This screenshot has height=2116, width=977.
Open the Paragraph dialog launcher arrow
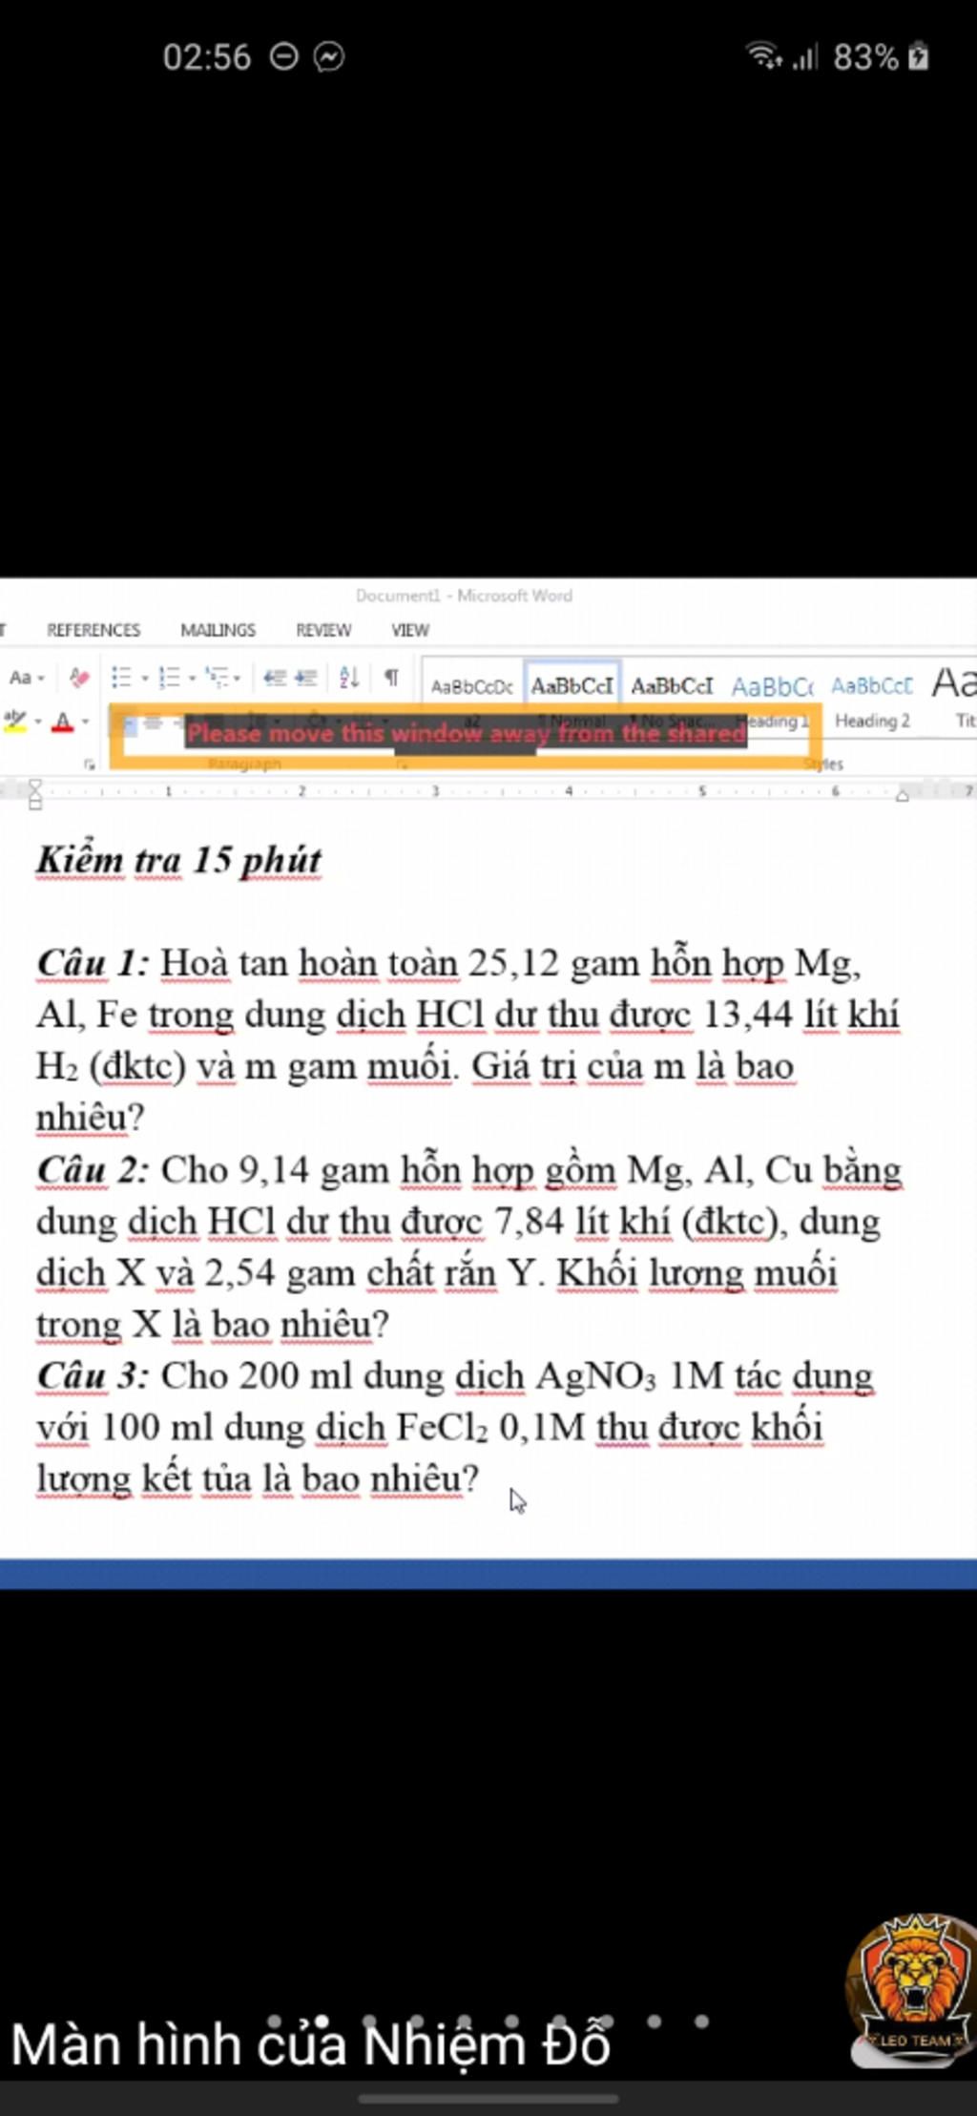(x=402, y=764)
